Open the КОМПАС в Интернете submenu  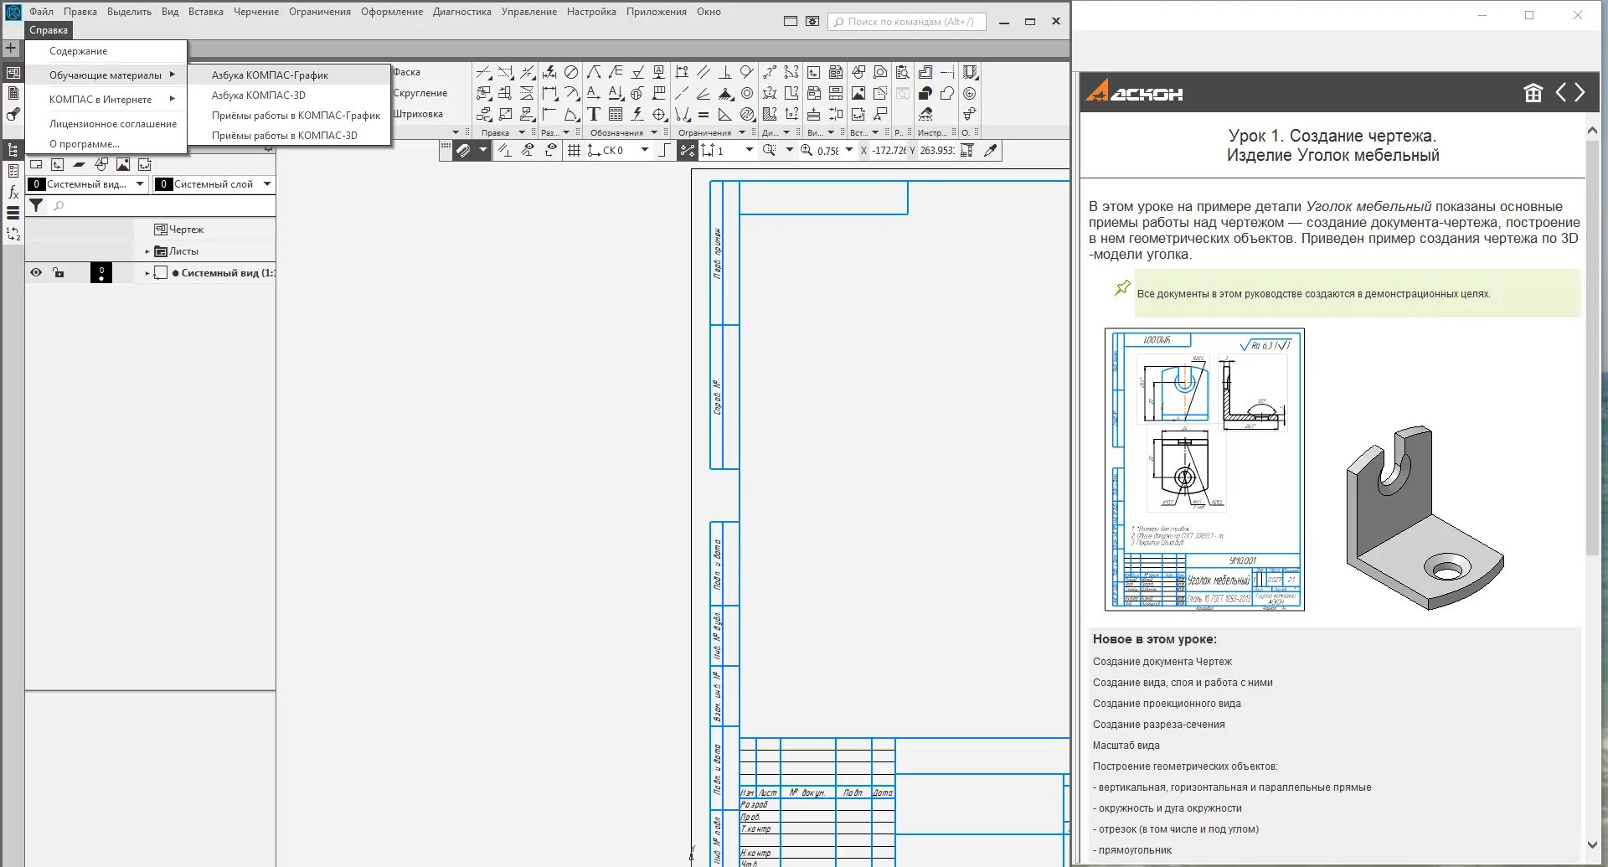coord(106,99)
